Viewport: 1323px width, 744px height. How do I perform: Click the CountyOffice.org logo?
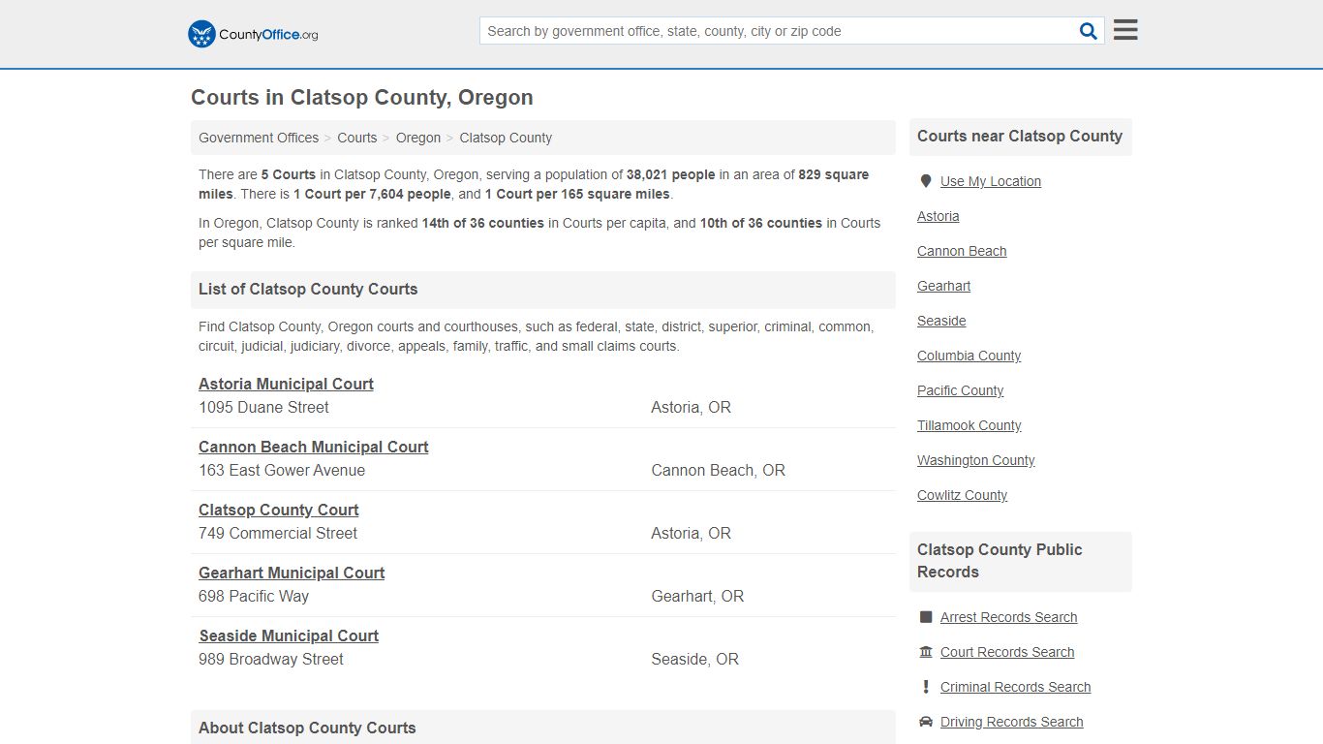click(253, 34)
